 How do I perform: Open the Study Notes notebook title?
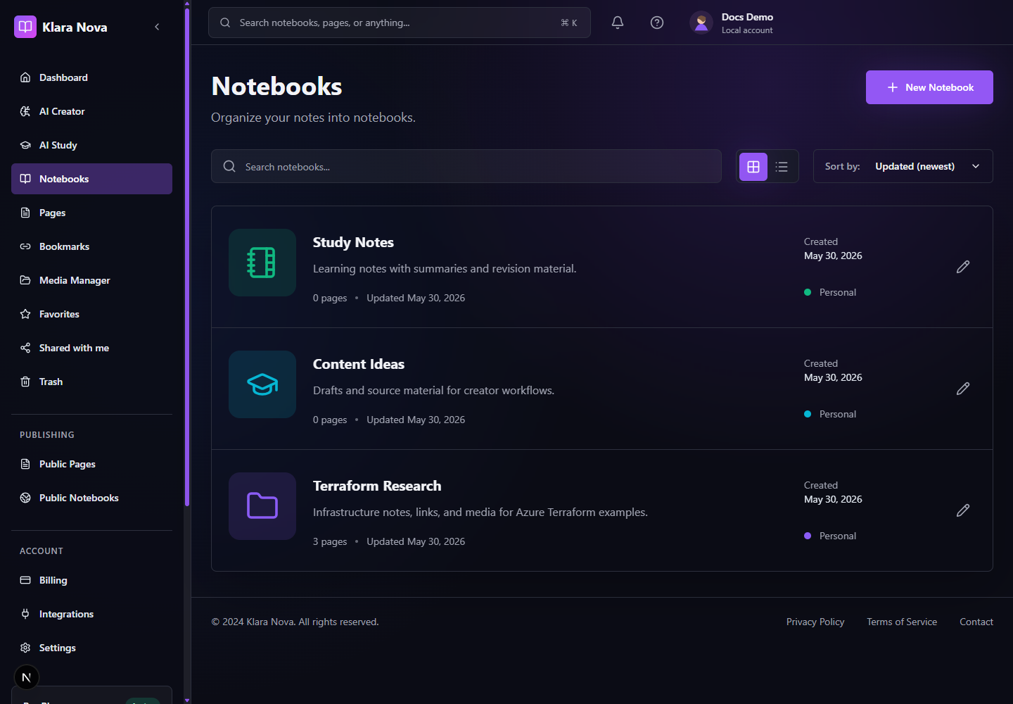coord(353,242)
